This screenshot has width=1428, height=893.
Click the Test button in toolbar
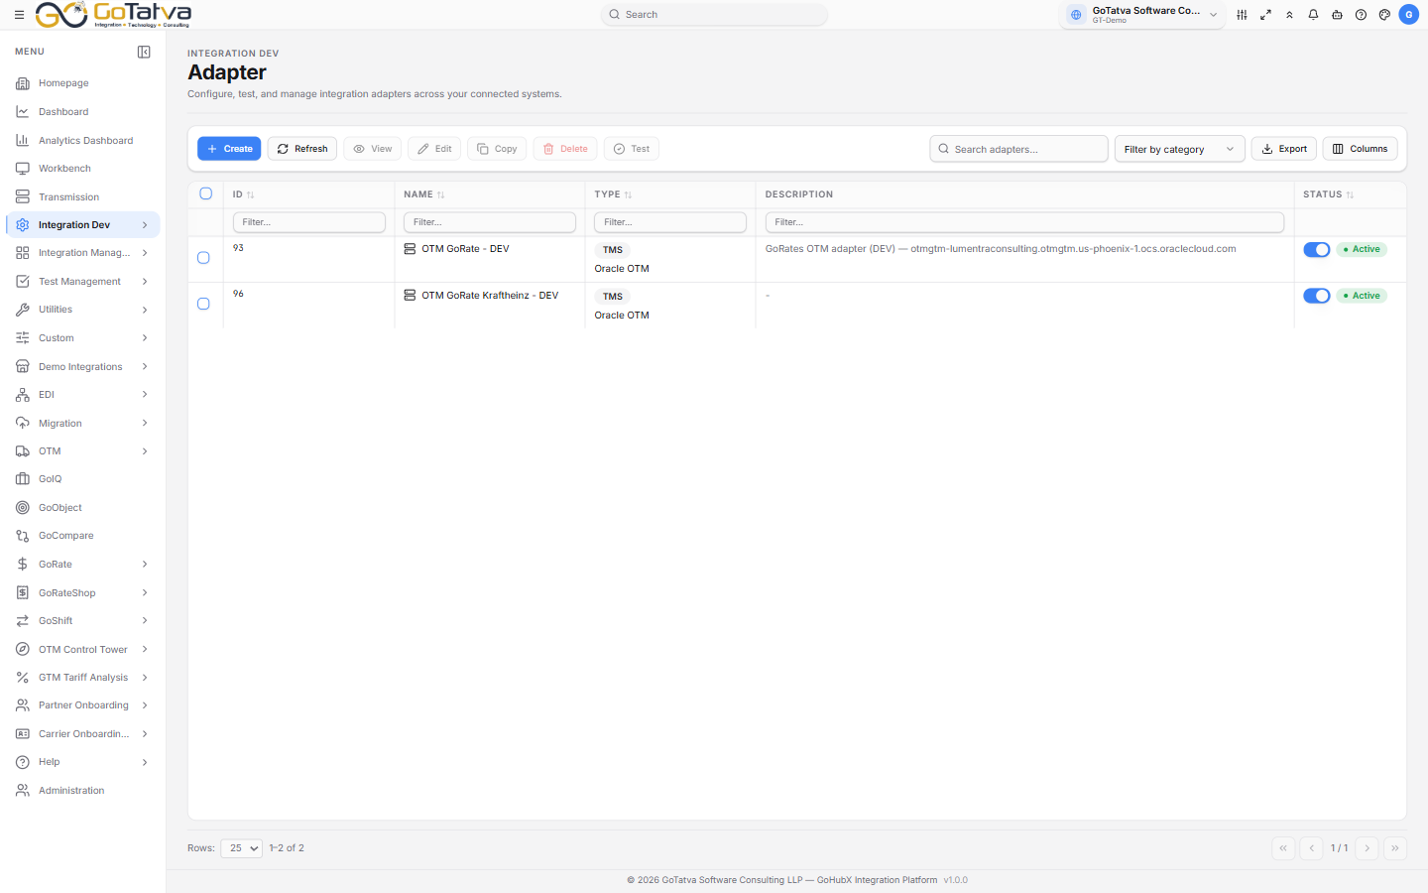click(x=632, y=149)
